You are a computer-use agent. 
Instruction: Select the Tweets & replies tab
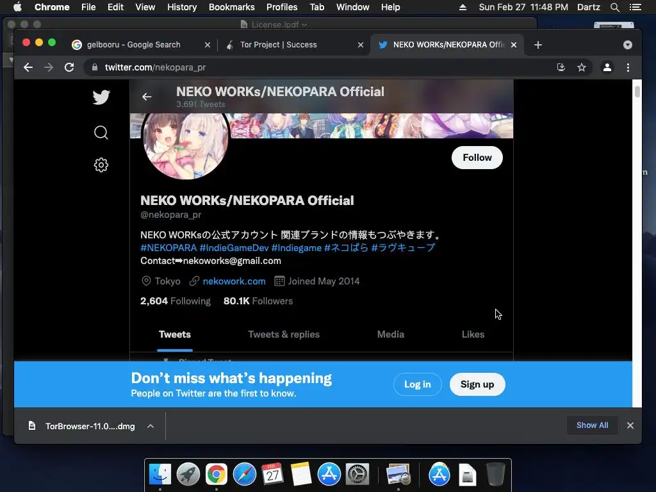284,334
